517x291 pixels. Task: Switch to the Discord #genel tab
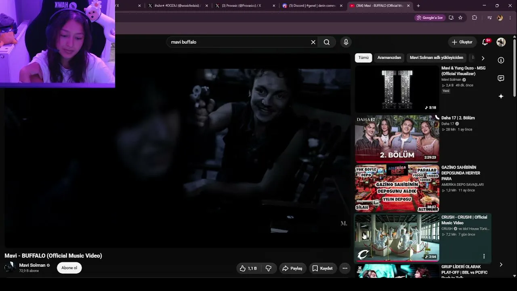point(309,6)
